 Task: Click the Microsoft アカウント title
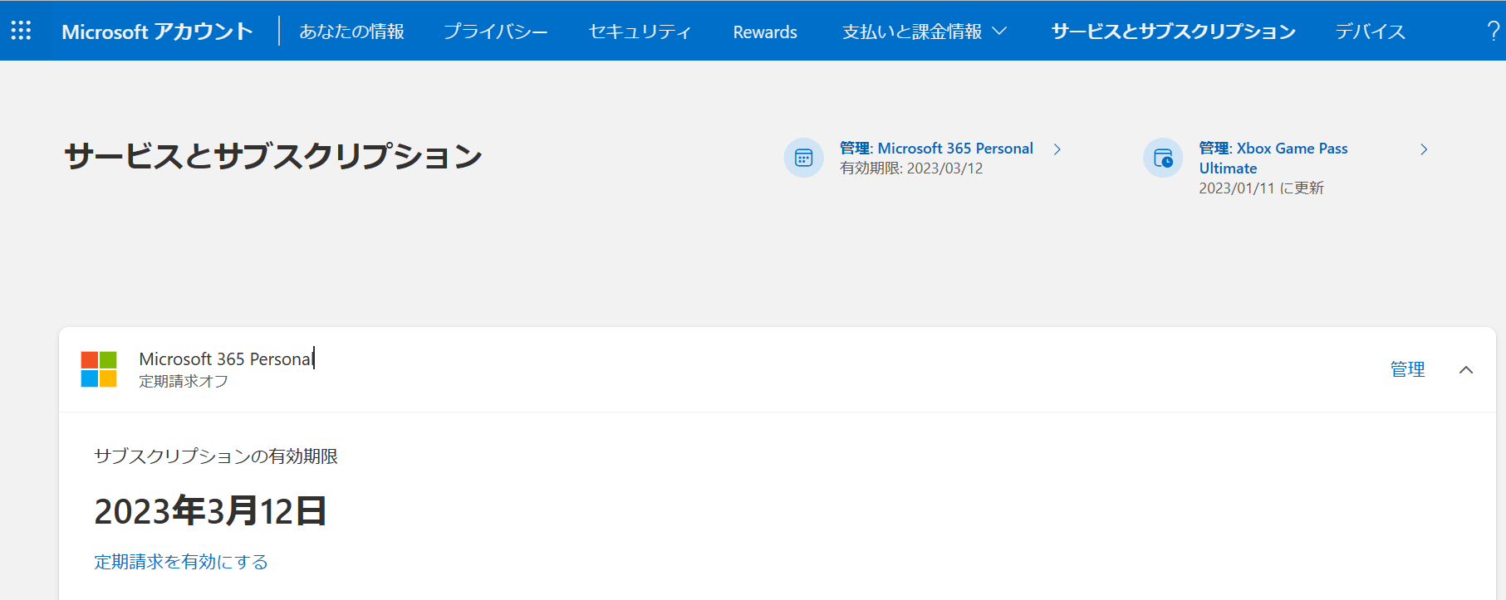(157, 32)
